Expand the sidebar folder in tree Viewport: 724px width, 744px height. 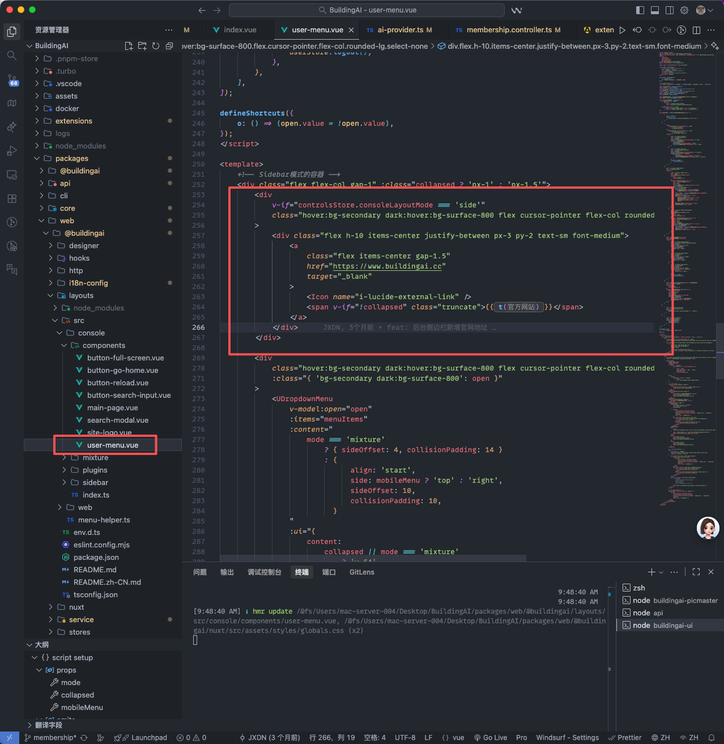[95, 483]
